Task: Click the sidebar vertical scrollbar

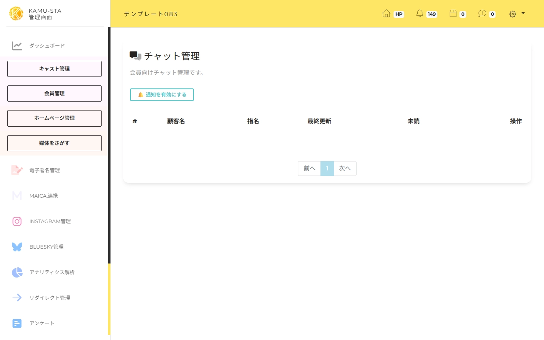Action: click(109, 144)
